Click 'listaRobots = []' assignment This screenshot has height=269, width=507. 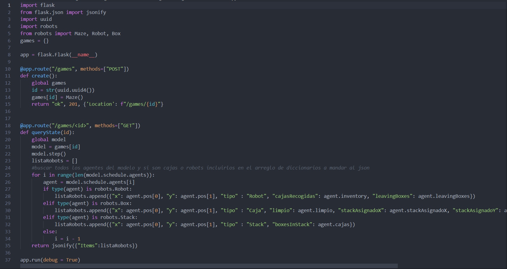(x=54, y=161)
